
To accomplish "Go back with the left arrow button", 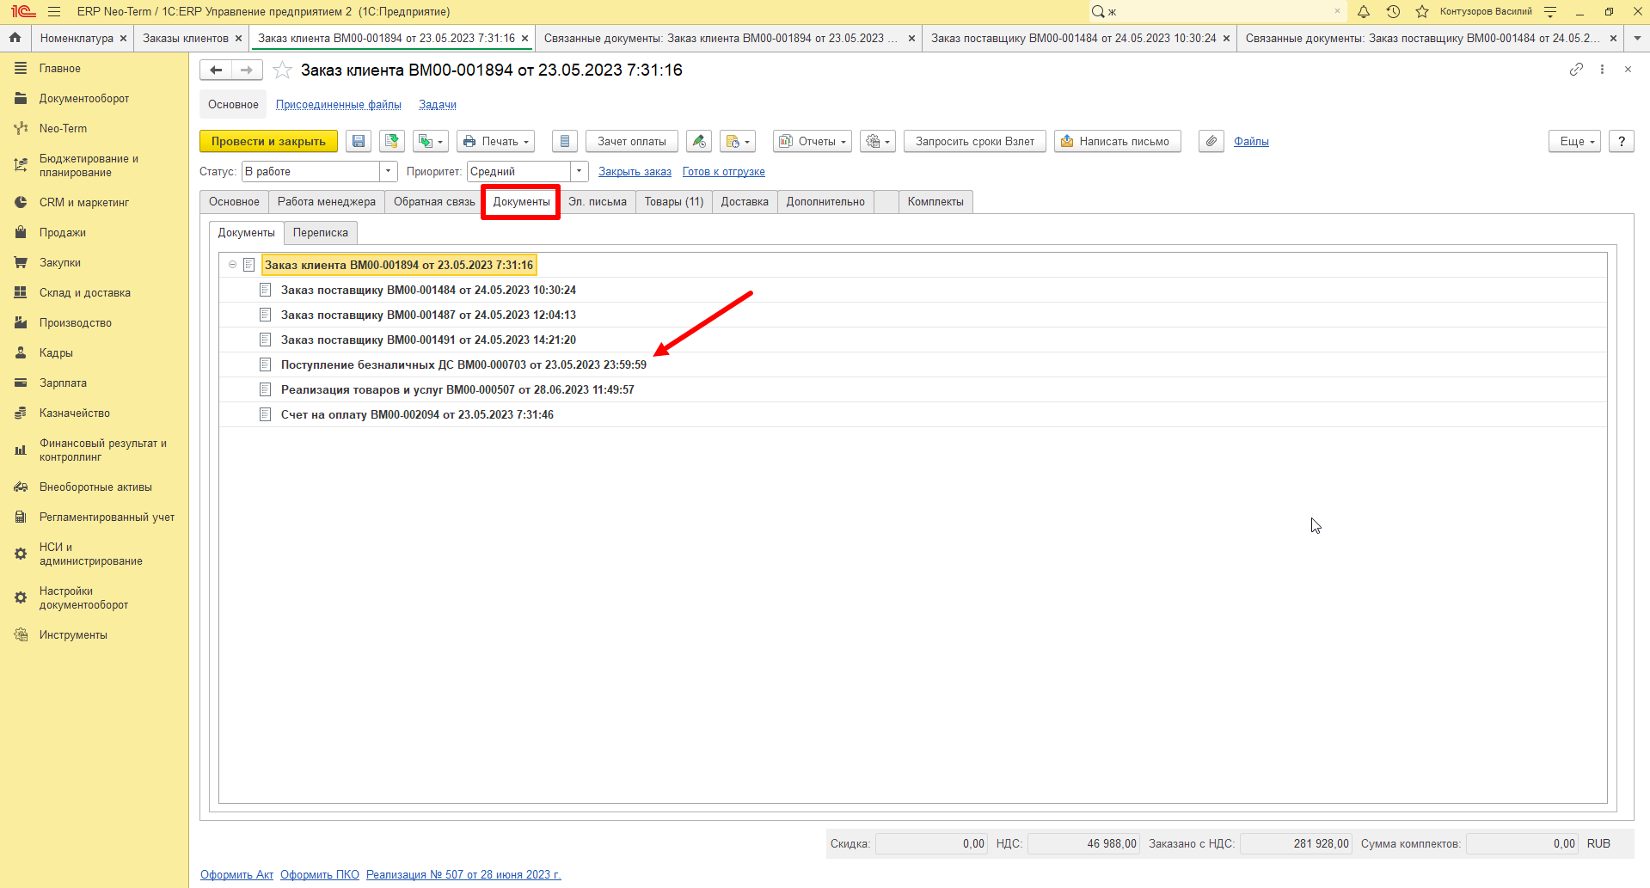I will (x=216, y=70).
